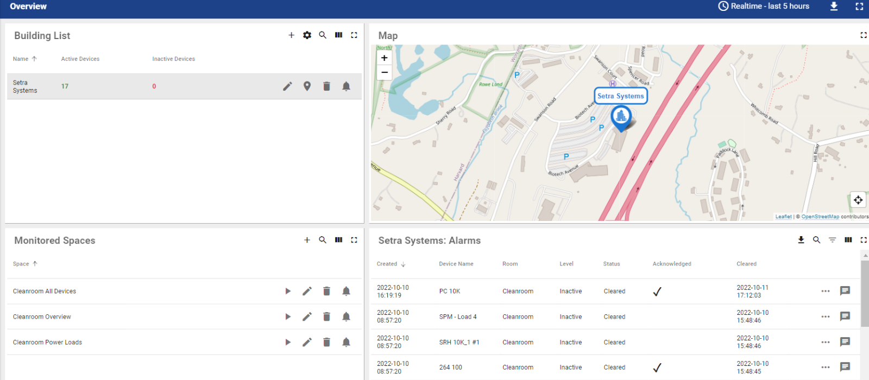This screenshot has height=380, width=869.
Task: Expand Monitored Spaces to fullscreen
Action: pyautogui.click(x=354, y=240)
